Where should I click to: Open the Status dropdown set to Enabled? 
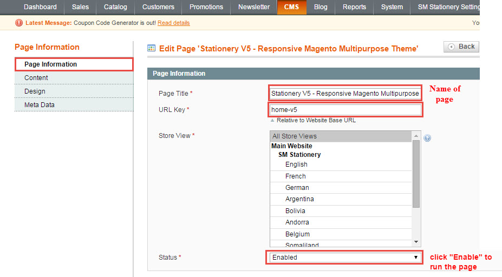click(345, 257)
